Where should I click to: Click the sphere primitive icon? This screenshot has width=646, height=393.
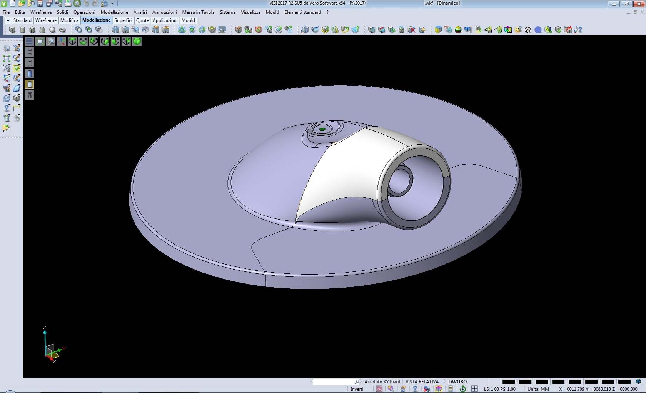(x=52, y=30)
